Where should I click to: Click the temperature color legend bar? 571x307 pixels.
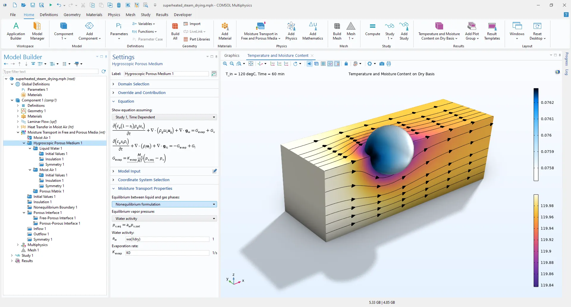click(536, 240)
